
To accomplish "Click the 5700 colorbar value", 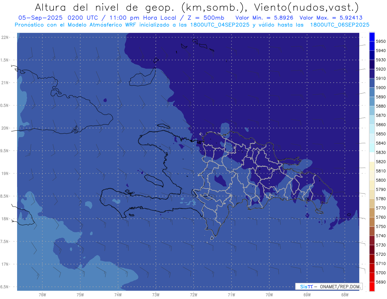I will (x=381, y=273).
